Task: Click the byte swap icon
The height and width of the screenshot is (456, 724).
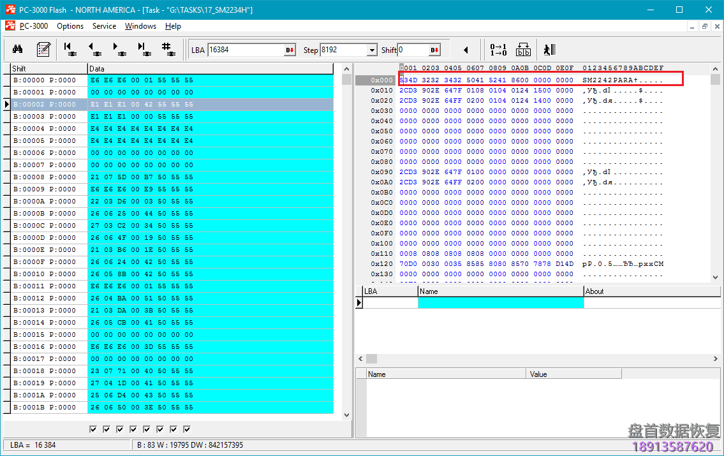Action: click(x=523, y=50)
